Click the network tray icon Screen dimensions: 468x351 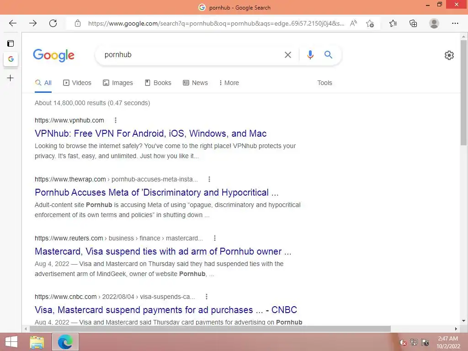click(414, 342)
